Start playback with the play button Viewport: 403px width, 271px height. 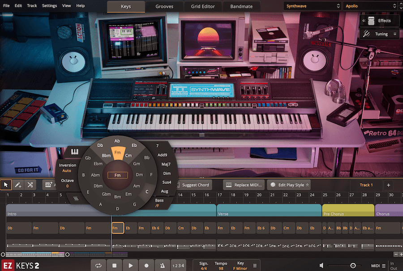click(131, 266)
